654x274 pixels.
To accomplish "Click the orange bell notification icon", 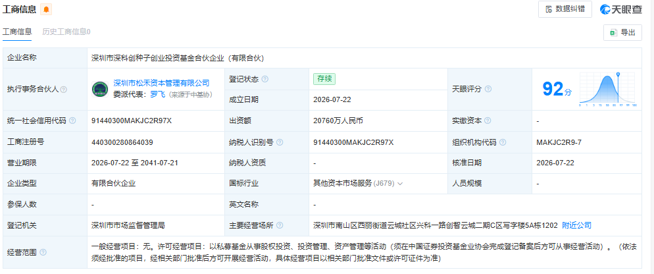I will pyautogui.click(x=46, y=10).
